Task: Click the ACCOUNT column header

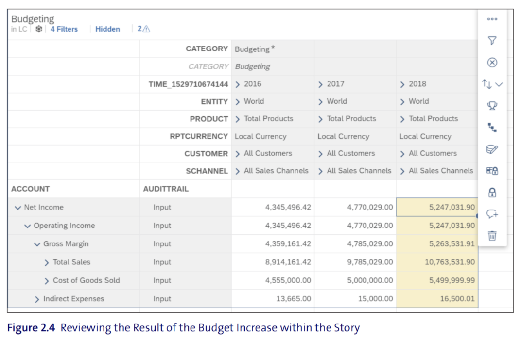Action: (30, 189)
